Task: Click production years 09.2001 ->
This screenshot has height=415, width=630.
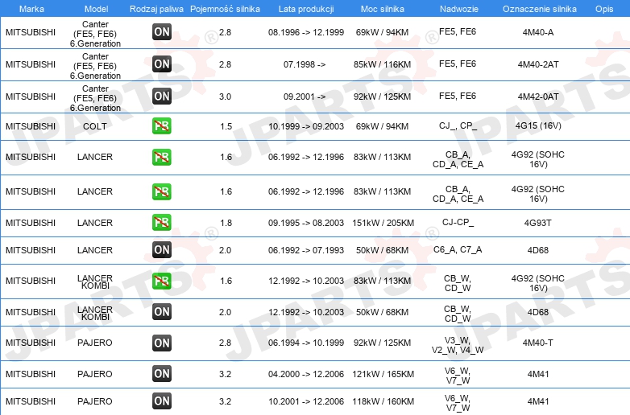Action: [x=305, y=97]
